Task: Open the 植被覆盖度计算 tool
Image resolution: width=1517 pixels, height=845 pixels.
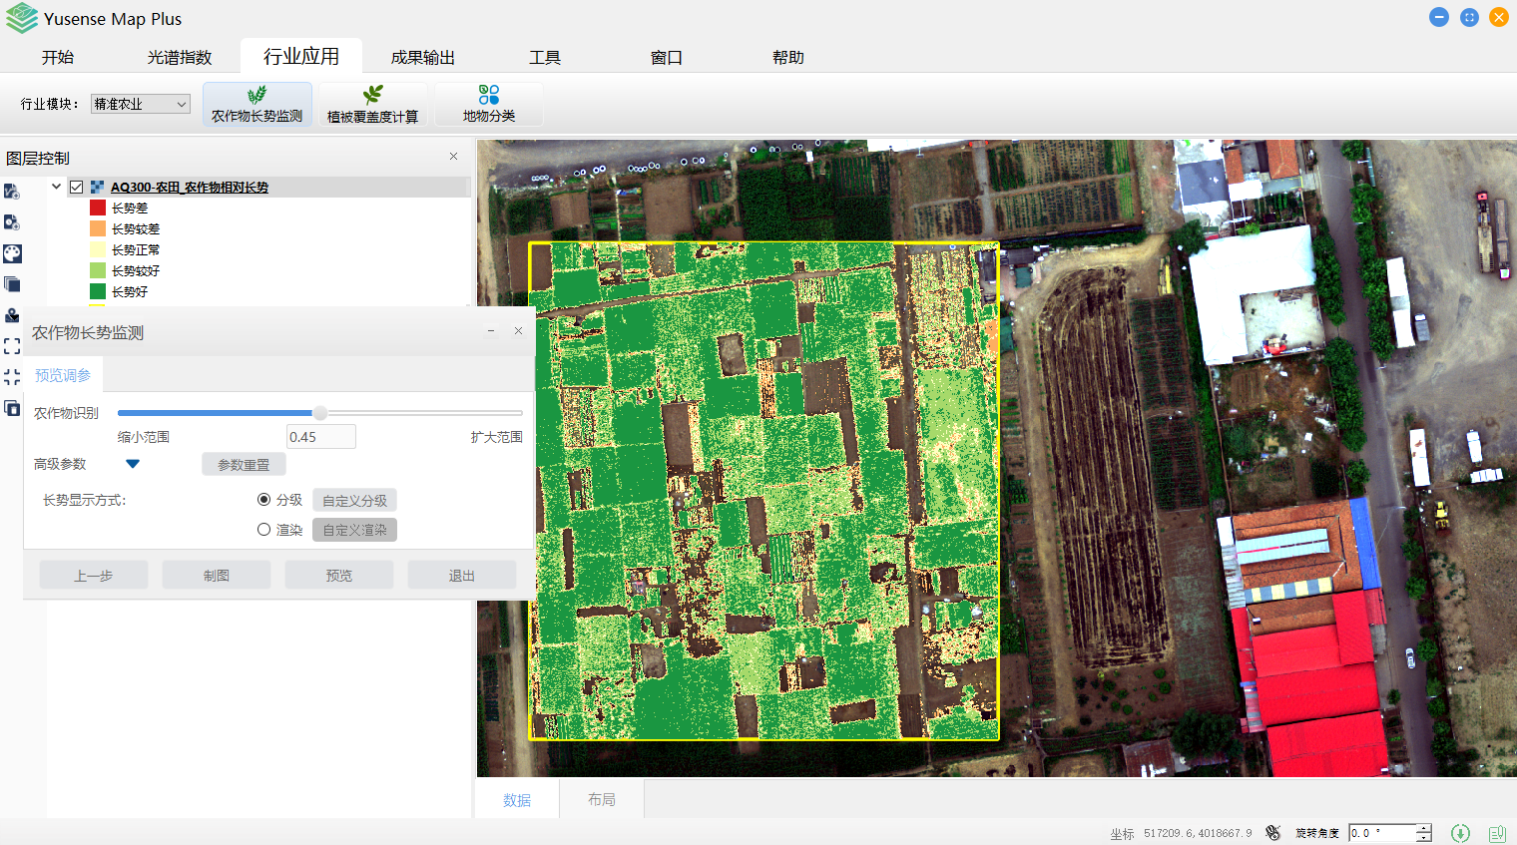Action: 372,104
